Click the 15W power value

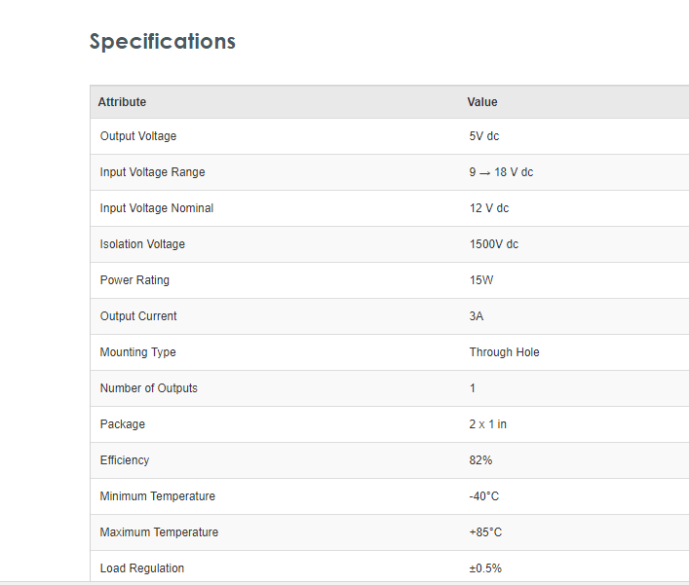click(480, 280)
